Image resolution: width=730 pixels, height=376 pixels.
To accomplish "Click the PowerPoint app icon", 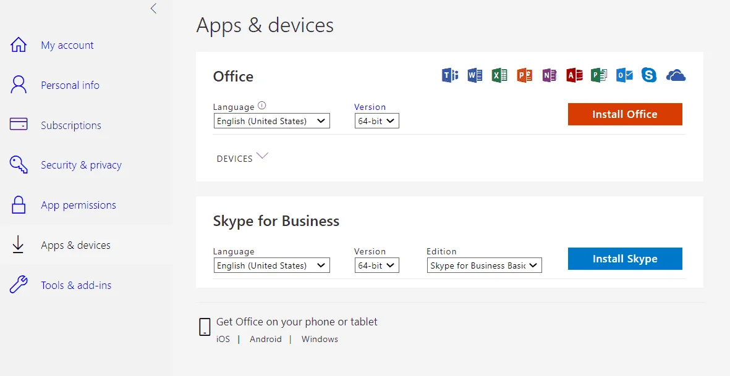I will pyautogui.click(x=524, y=75).
